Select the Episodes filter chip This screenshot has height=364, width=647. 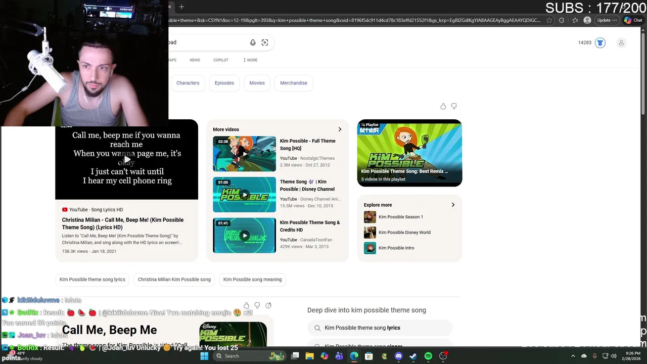tap(224, 83)
